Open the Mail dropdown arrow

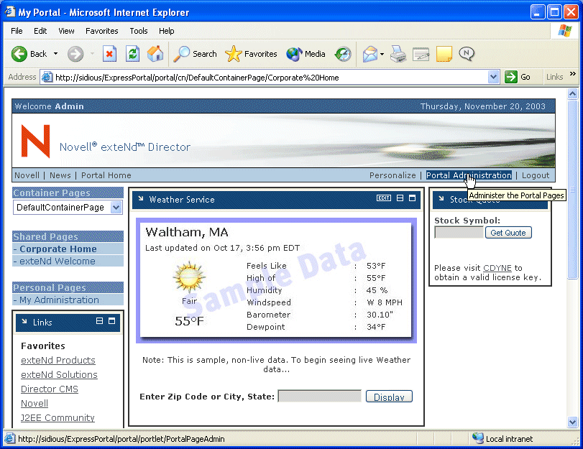[x=382, y=55]
